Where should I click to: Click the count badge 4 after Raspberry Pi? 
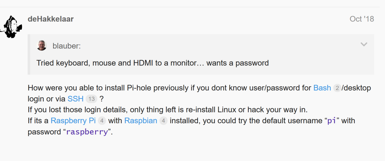102,121
